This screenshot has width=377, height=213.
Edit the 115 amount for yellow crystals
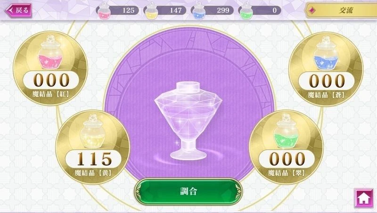[93, 159]
